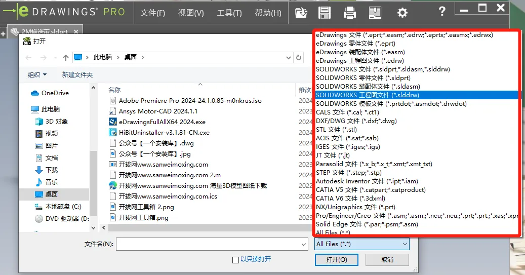The width and height of the screenshot is (525, 275).
Task: Click the refresh button beside address bar
Action: [x=299, y=58]
